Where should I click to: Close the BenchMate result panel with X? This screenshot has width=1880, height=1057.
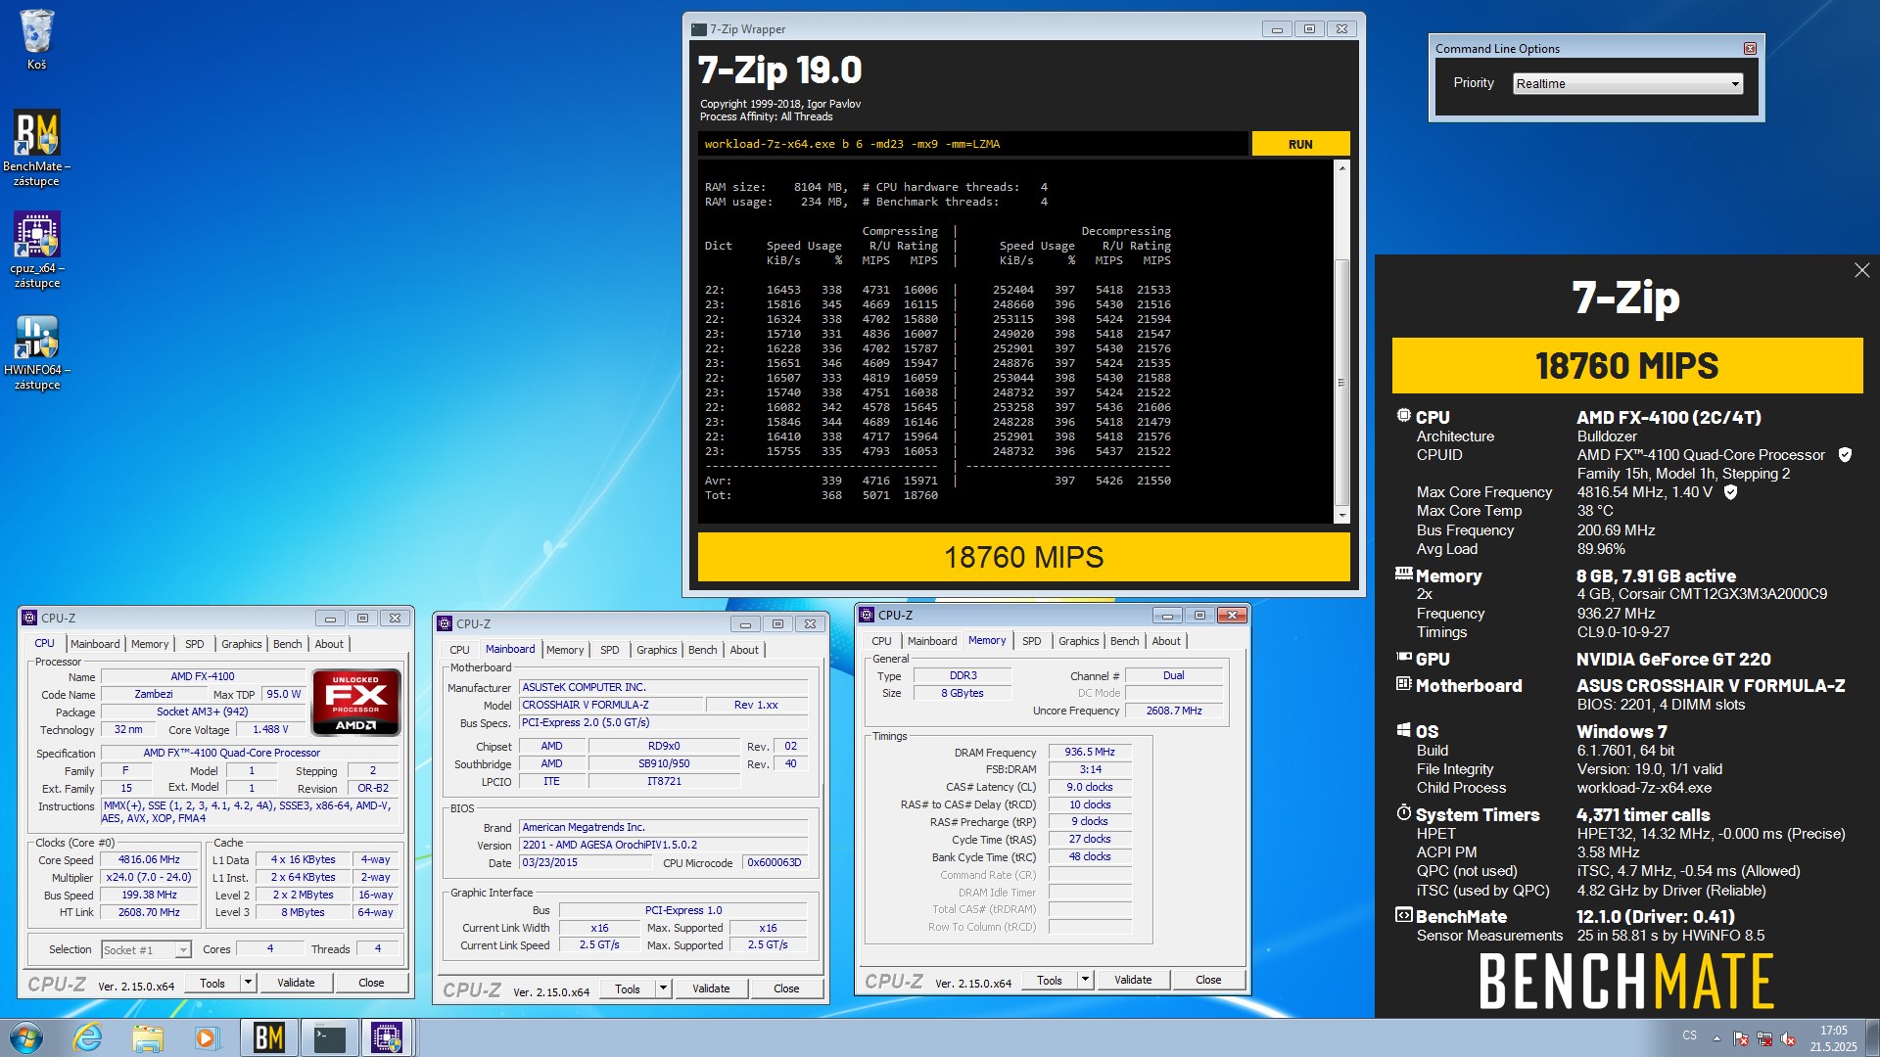[1861, 270]
